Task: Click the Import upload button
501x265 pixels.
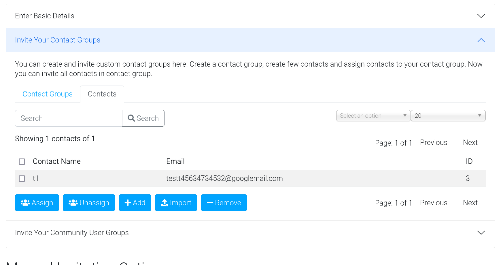Action: tap(176, 203)
